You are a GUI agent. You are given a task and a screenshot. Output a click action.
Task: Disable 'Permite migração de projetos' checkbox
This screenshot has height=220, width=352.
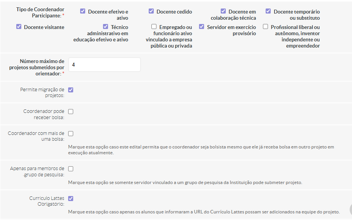tap(71, 90)
